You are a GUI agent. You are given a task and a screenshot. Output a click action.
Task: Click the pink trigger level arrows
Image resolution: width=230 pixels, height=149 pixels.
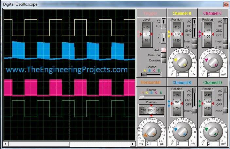point(138,34)
